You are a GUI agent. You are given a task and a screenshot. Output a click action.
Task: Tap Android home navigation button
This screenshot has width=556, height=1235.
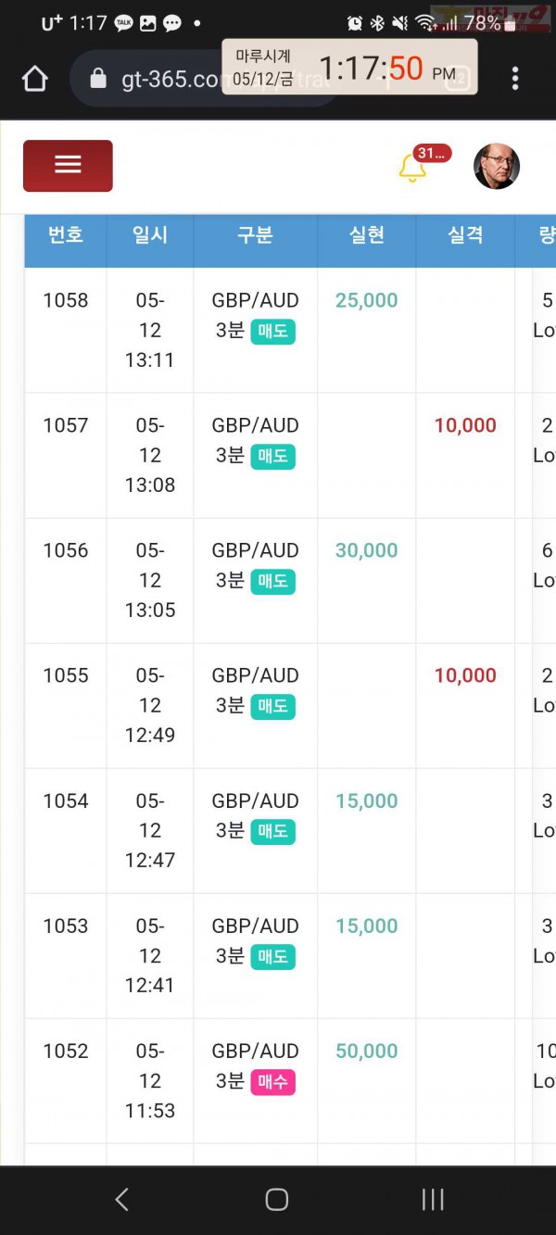coord(277,1200)
